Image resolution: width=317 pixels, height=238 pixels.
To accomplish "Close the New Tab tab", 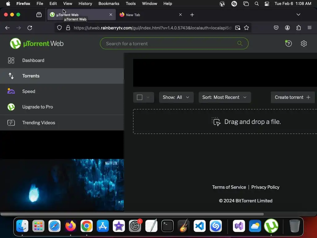I will [180, 15].
